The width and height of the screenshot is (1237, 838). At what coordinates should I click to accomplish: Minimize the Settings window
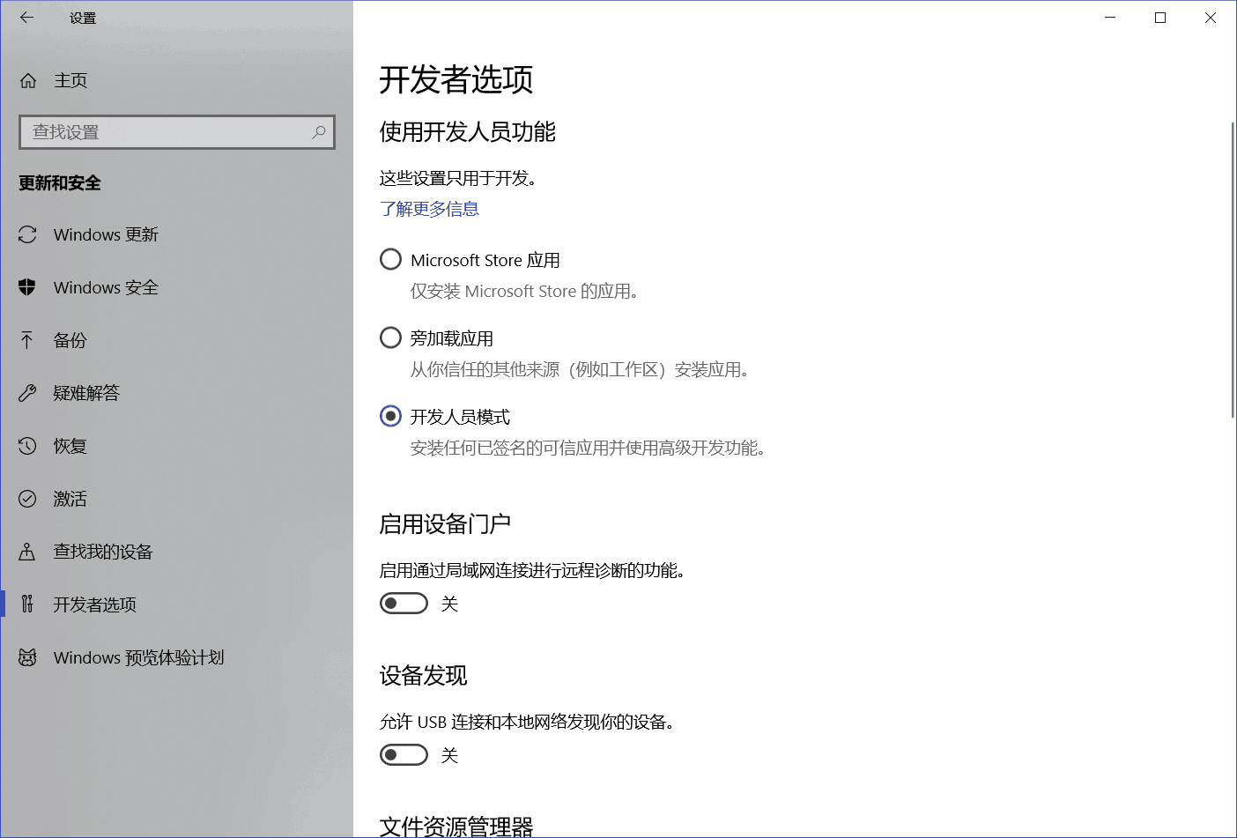tap(1110, 18)
